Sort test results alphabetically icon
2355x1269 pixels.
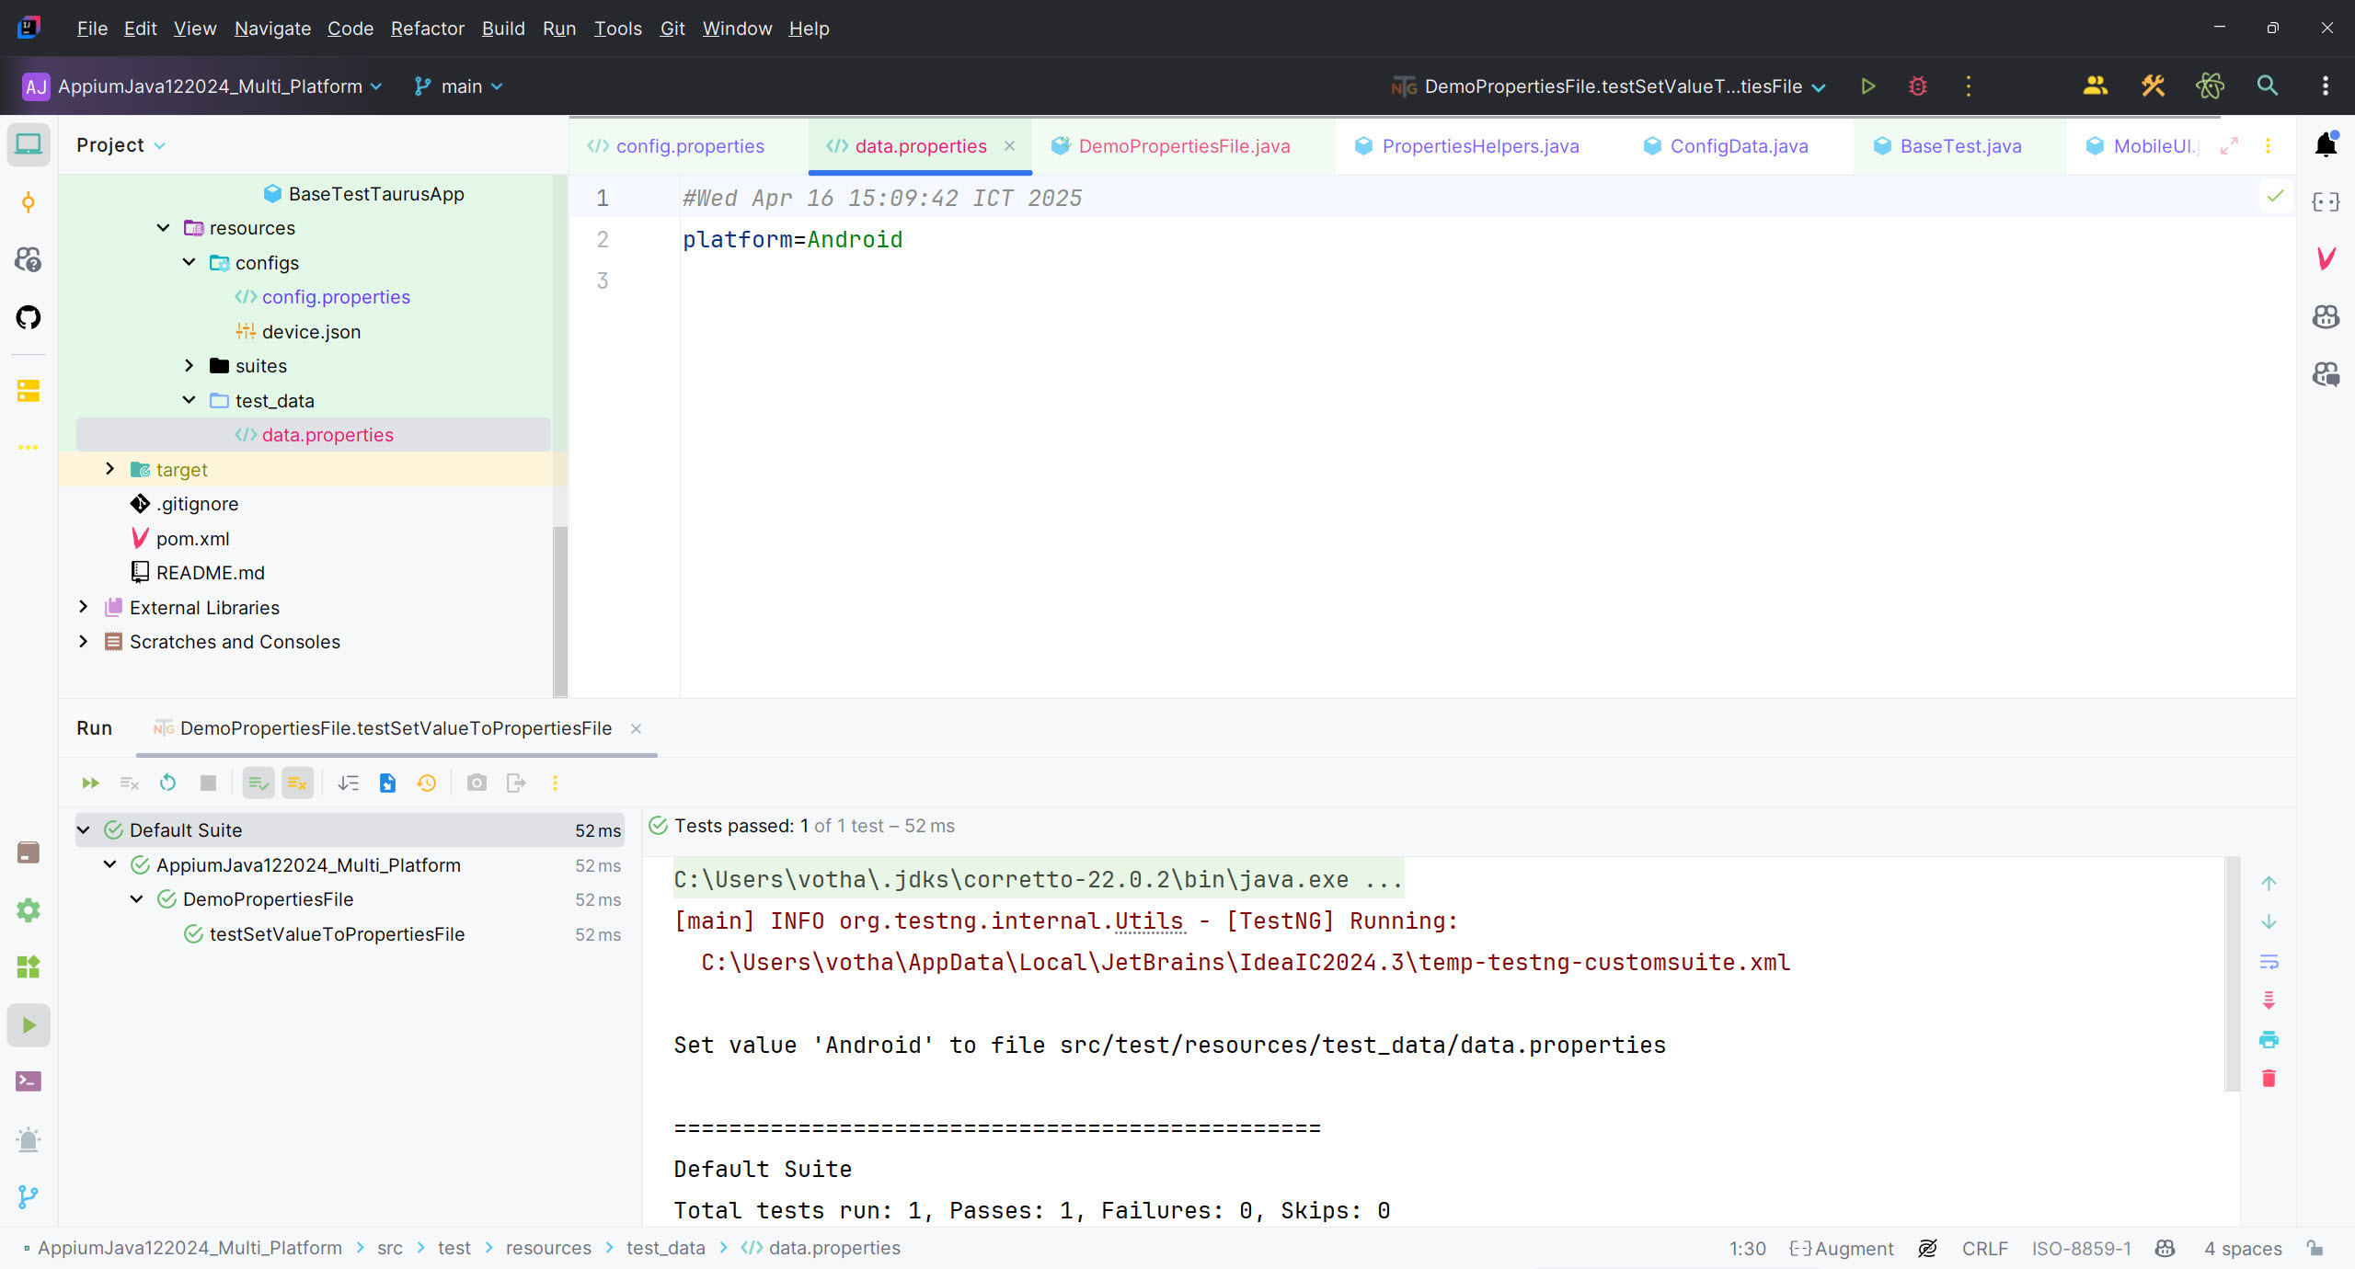click(x=348, y=783)
